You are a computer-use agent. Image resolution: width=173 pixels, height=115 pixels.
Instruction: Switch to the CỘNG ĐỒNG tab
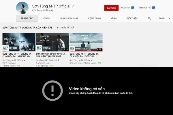[x=94, y=18]
